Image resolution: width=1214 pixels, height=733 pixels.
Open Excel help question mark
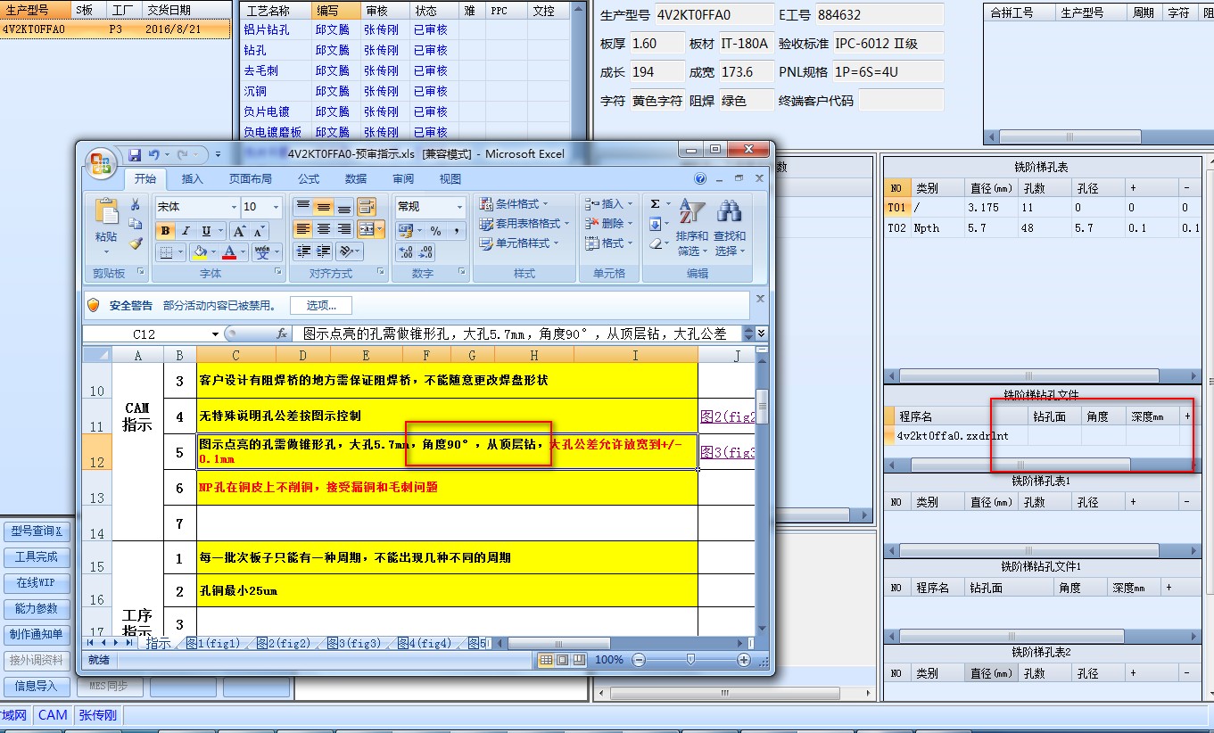(x=700, y=178)
